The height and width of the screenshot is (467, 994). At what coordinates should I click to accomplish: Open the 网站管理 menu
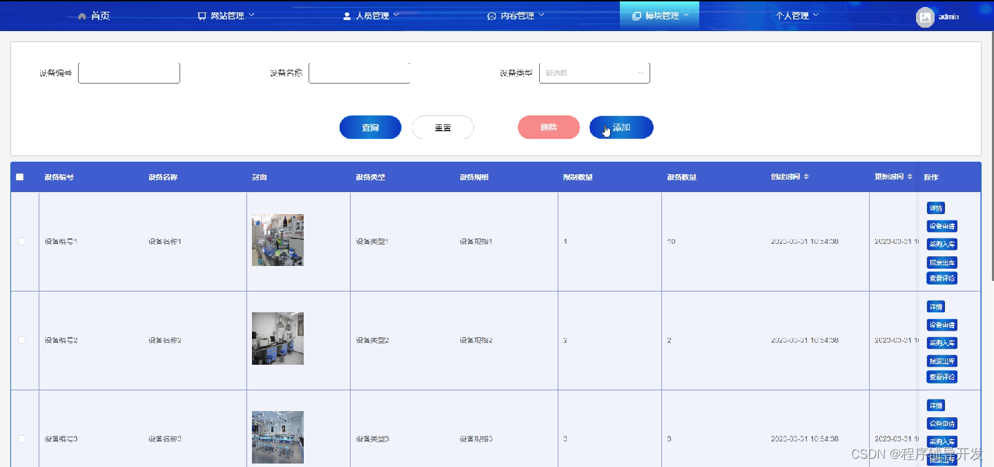tap(226, 16)
